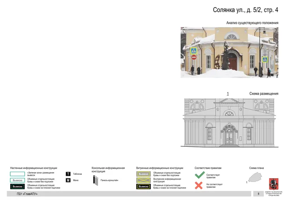This screenshot has width=286, height=202.
Task: Click the «Панель-кронштейн» label
Action: pos(109,180)
